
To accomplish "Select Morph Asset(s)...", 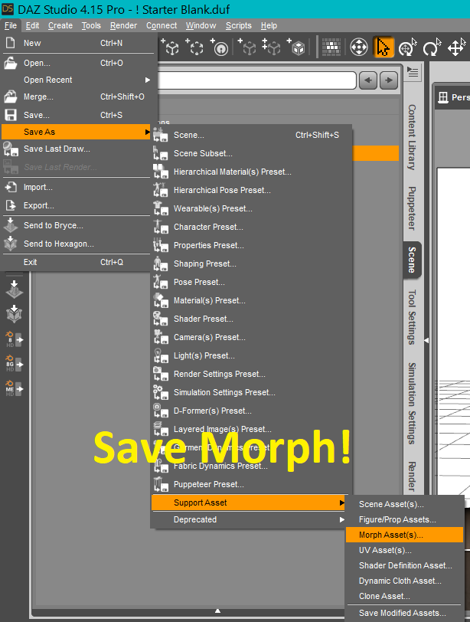I will point(404,535).
